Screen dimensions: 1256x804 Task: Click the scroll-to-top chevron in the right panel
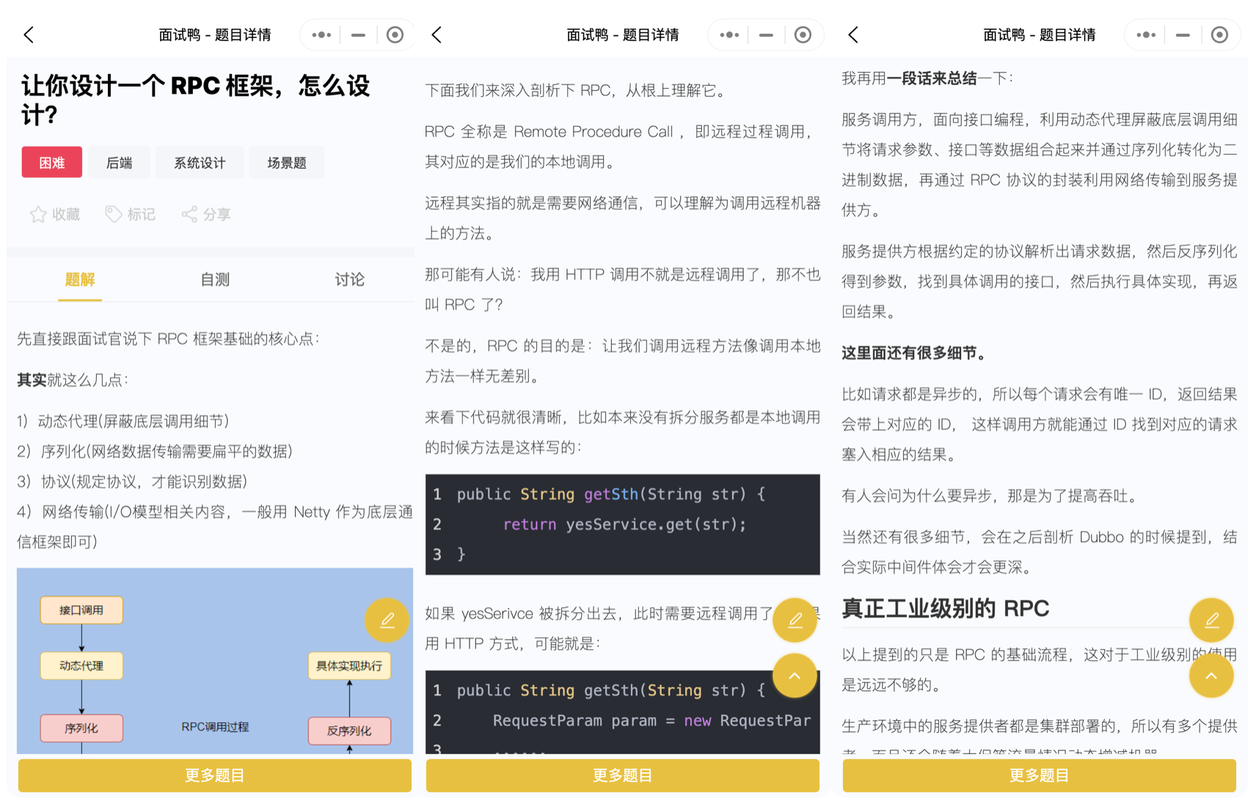pos(1211,676)
